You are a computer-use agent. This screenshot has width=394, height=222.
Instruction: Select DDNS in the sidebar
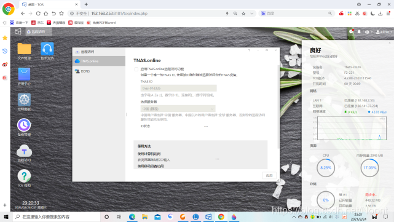tap(99, 71)
